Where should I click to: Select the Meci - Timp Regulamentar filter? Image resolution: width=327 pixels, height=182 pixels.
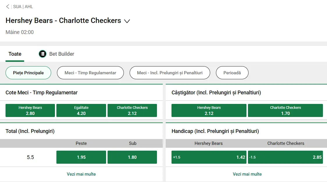coord(90,73)
